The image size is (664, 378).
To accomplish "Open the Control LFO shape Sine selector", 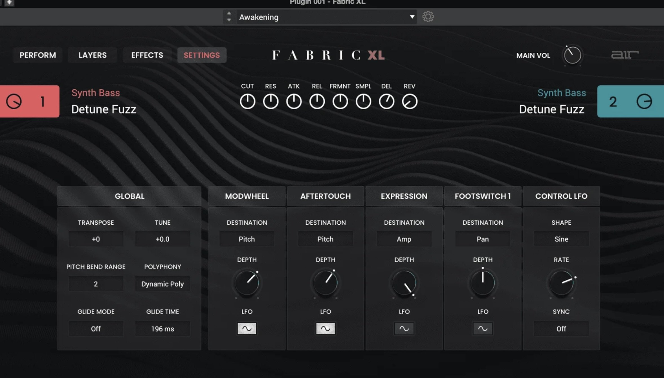I will [x=561, y=239].
